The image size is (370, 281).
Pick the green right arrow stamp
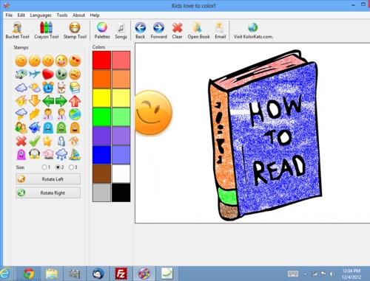pyautogui.click(x=61, y=101)
